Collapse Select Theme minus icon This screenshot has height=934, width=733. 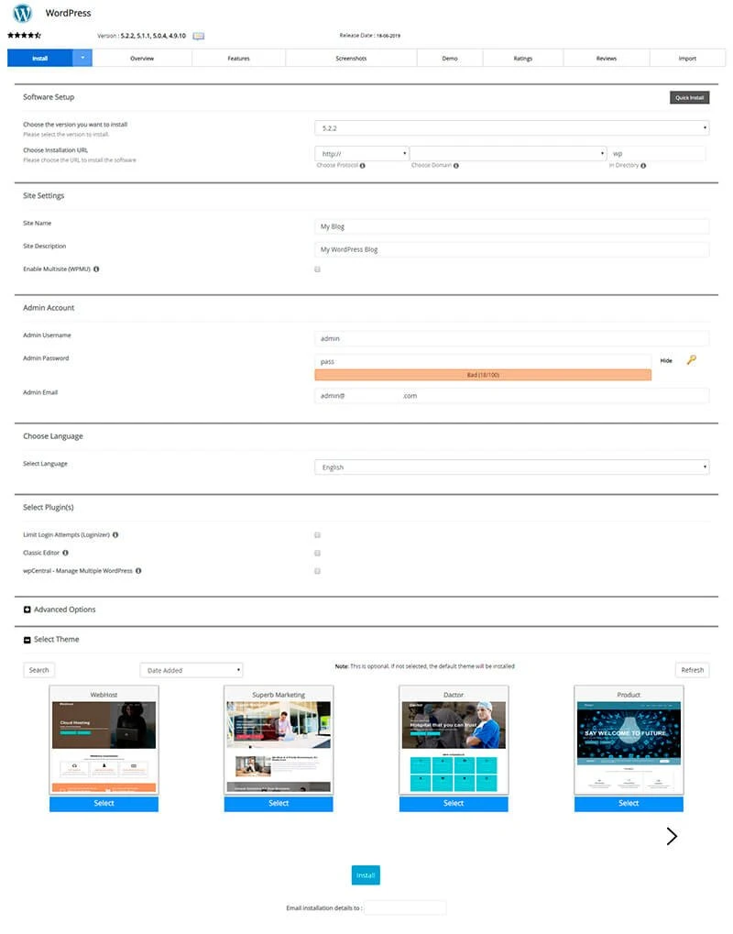tap(27, 640)
